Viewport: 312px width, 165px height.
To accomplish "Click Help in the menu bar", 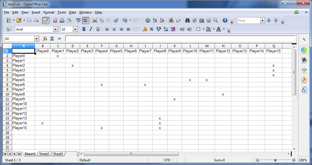I will coord(98,12).
